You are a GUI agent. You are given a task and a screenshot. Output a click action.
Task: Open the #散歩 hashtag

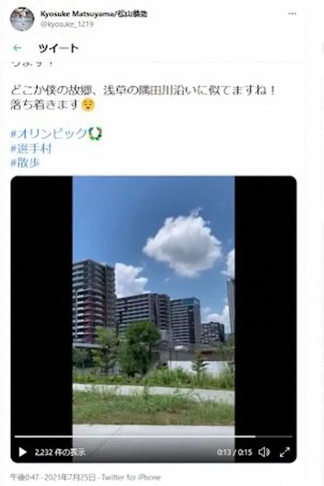25,163
